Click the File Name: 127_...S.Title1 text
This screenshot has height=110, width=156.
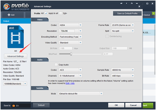pos(15,61)
